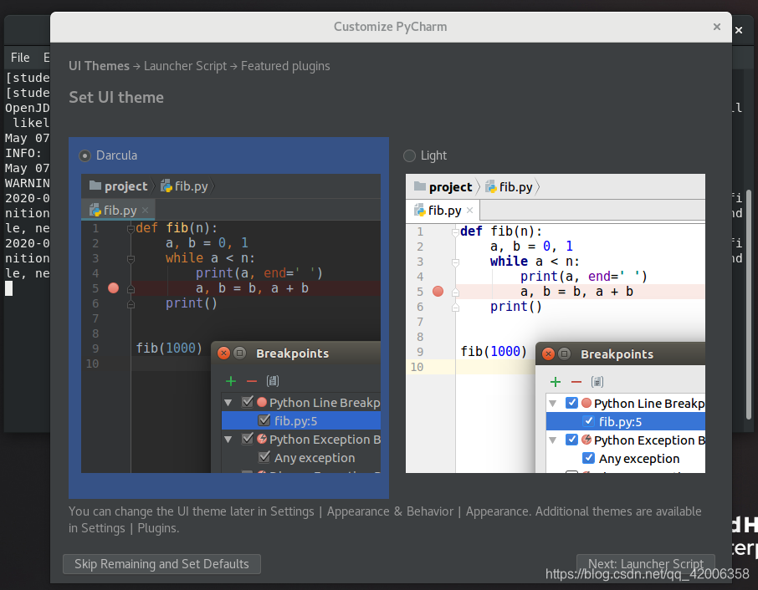The image size is (758, 590).
Task: Click fold marker on line 1 in Darcula preview
Action: [x=131, y=228]
